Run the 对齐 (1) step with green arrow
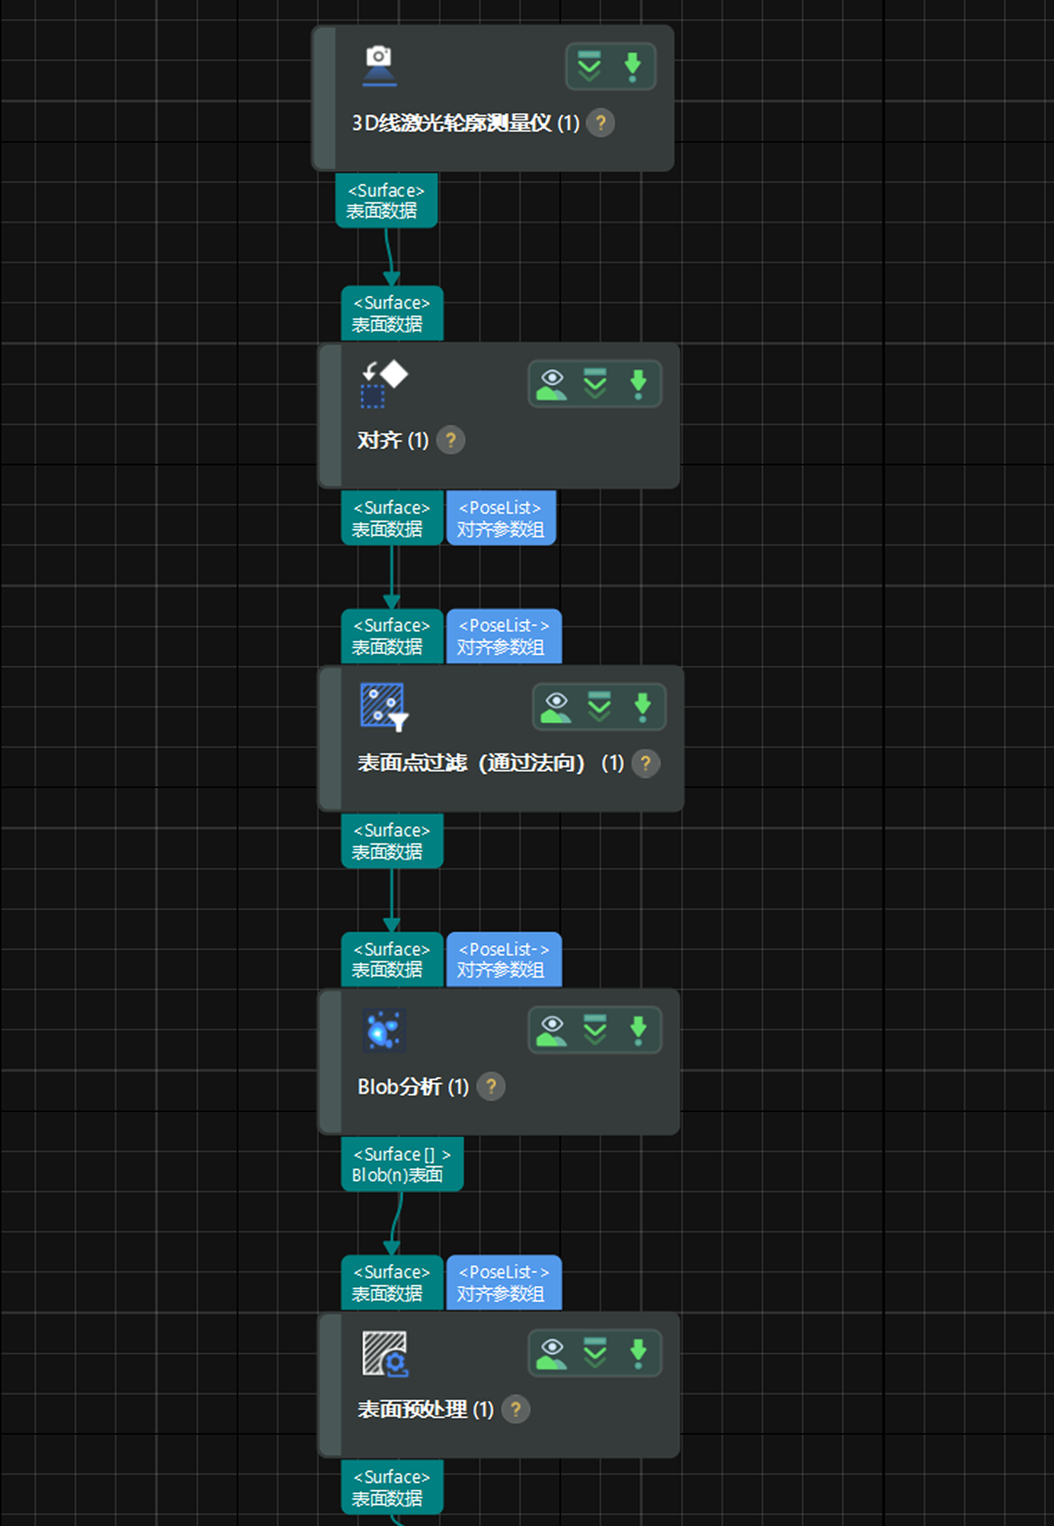The image size is (1054, 1526). (638, 384)
